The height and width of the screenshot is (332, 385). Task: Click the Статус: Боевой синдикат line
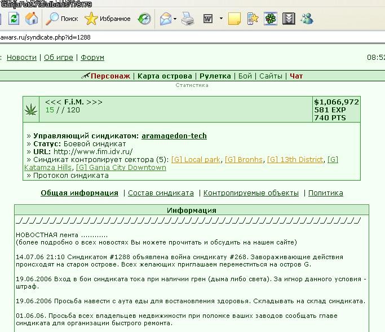pos(79,144)
